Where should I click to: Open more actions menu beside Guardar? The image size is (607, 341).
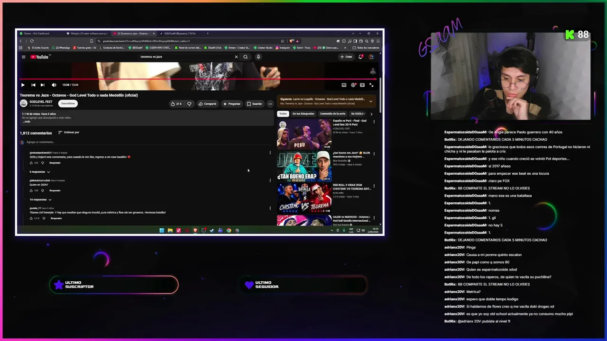[x=270, y=104]
